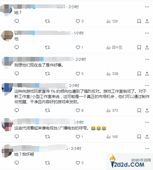The height and width of the screenshot is (170, 153).
Task: View analytics showing 129 views
Action: pyautogui.click(x=112, y=21)
